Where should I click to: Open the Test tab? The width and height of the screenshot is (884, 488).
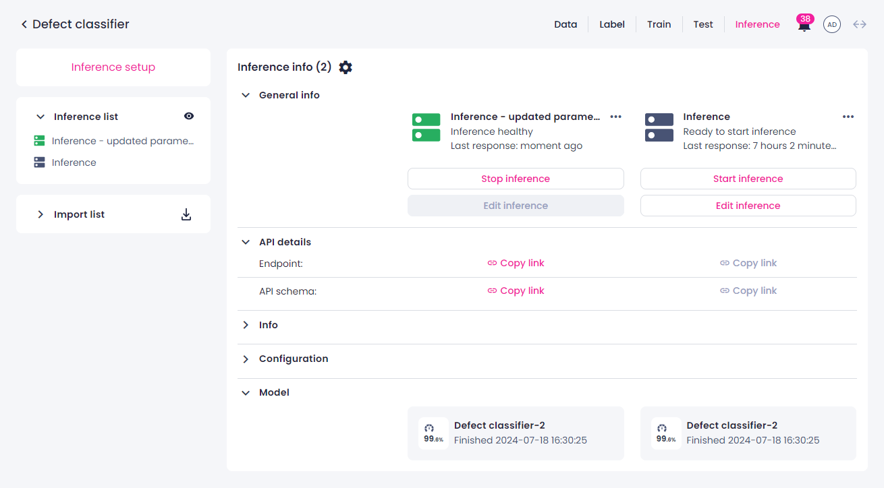pyautogui.click(x=703, y=24)
